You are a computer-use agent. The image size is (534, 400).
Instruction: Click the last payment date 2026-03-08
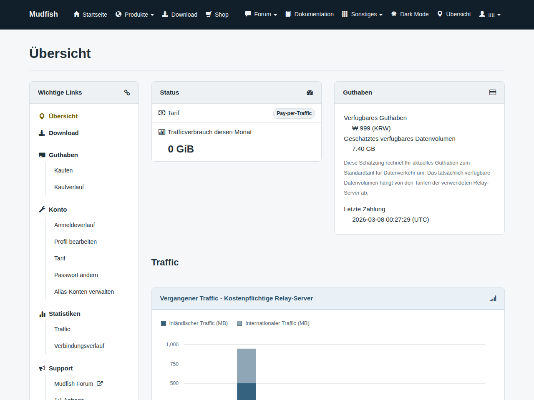coord(390,220)
